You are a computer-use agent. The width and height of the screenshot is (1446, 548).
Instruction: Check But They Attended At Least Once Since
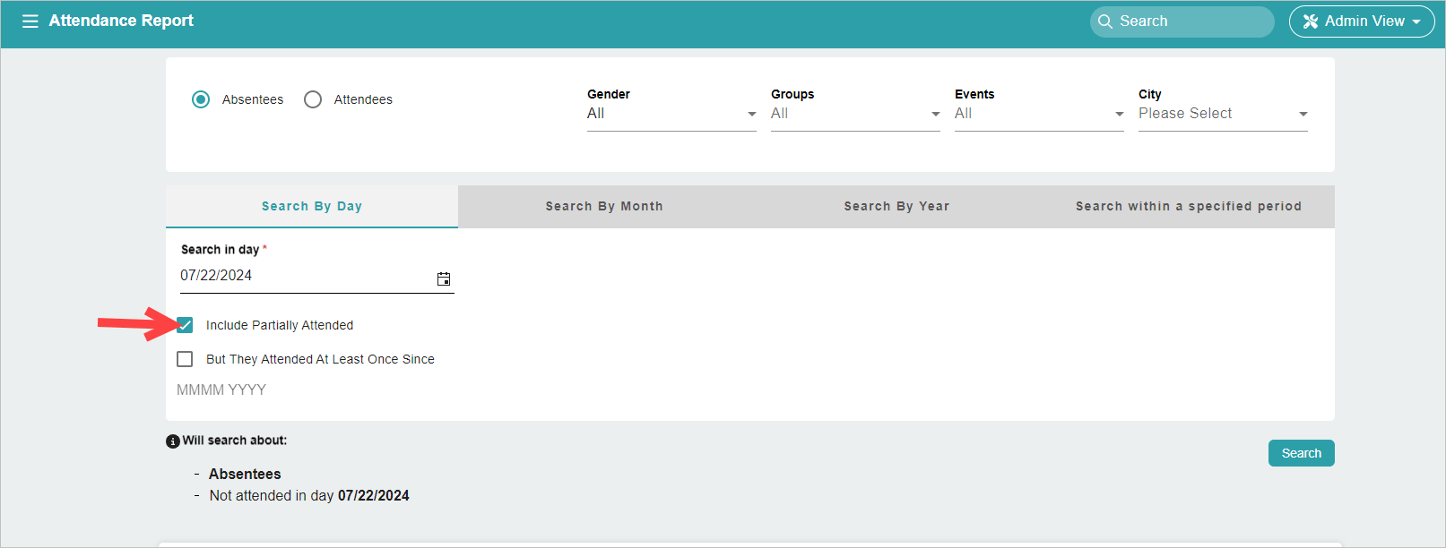[185, 359]
